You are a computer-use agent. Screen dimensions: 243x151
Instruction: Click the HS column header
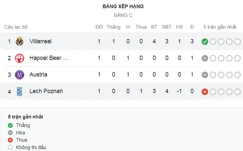point(179,27)
